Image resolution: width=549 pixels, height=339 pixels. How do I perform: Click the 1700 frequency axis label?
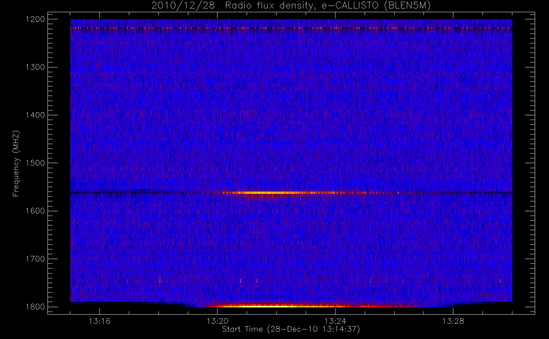click(x=35, y=259)
